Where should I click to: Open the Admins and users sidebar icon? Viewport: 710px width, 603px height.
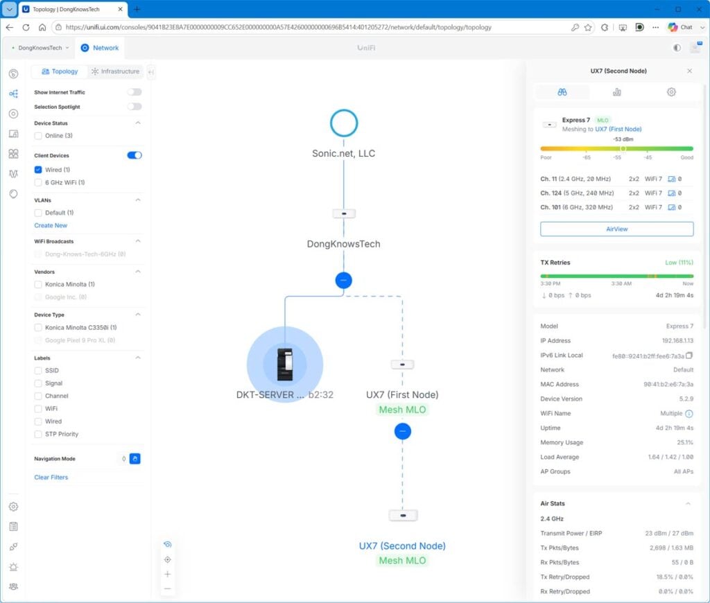[14, 586]
